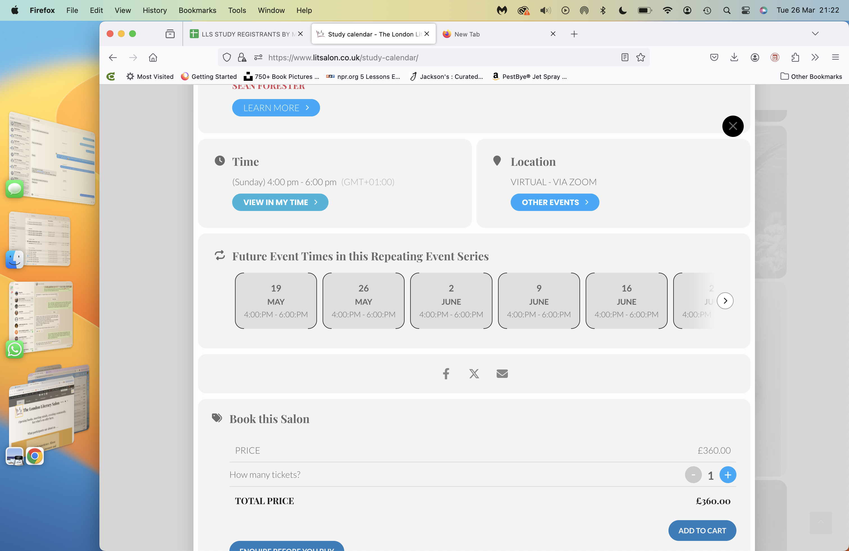Bookmark this page with star icon

[641, 58]
